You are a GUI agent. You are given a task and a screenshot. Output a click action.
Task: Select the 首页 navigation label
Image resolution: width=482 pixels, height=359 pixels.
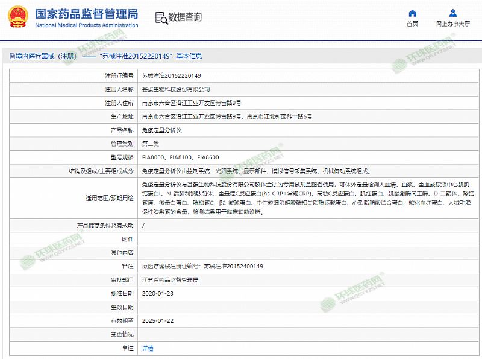click(x=412, y=24)
